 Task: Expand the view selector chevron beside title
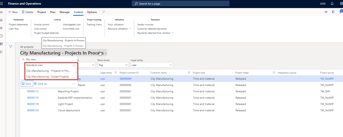click(106, 53)
